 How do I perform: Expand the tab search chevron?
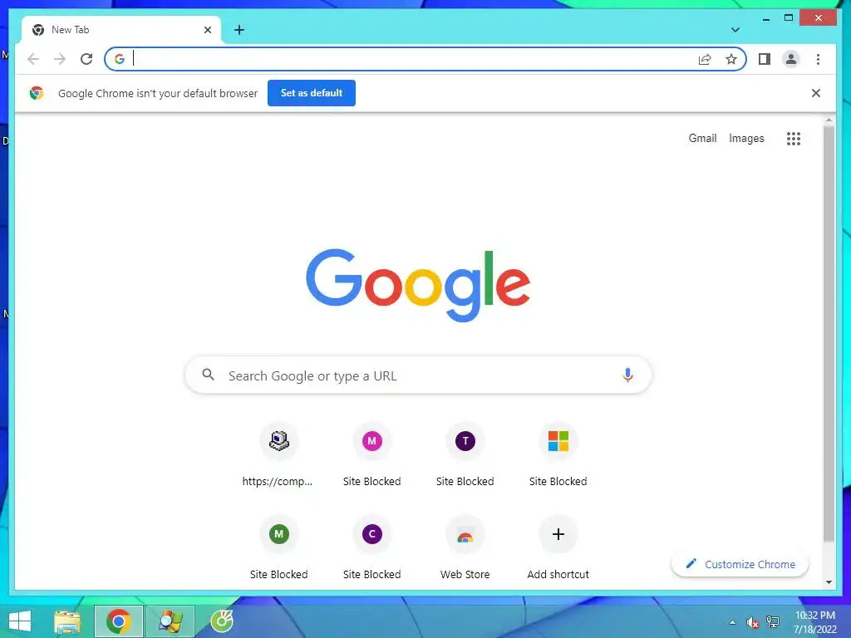[735, 30]
